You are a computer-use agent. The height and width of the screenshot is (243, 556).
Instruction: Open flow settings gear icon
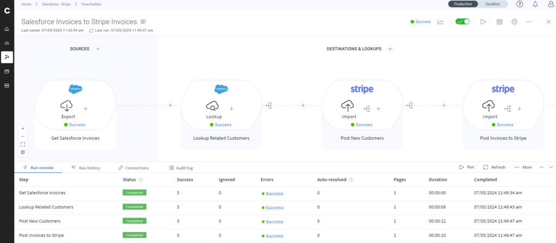point(514,22)
